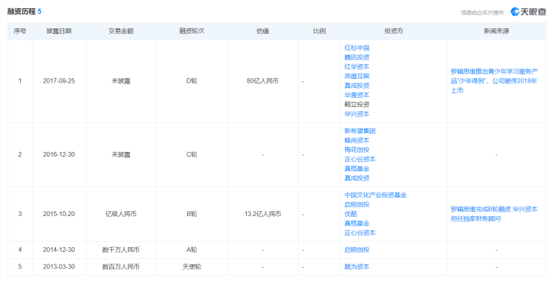The image size is (553, 281).
Task: Click 启明创投 in the A轮 row
Action: point(357,250)
